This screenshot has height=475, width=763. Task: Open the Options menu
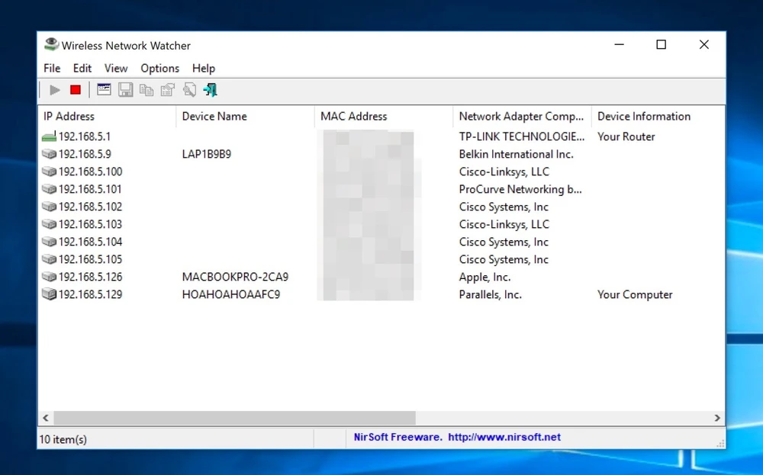click(159, 69)
